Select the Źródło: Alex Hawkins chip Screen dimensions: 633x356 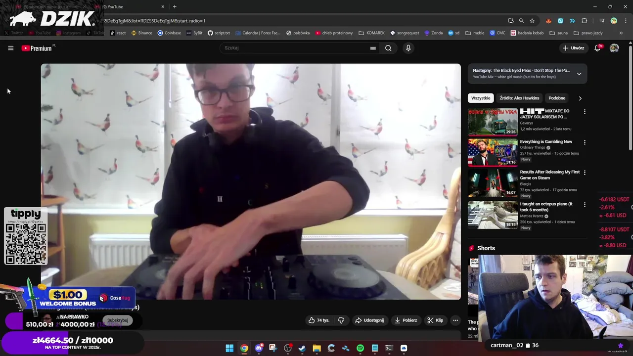519,98
